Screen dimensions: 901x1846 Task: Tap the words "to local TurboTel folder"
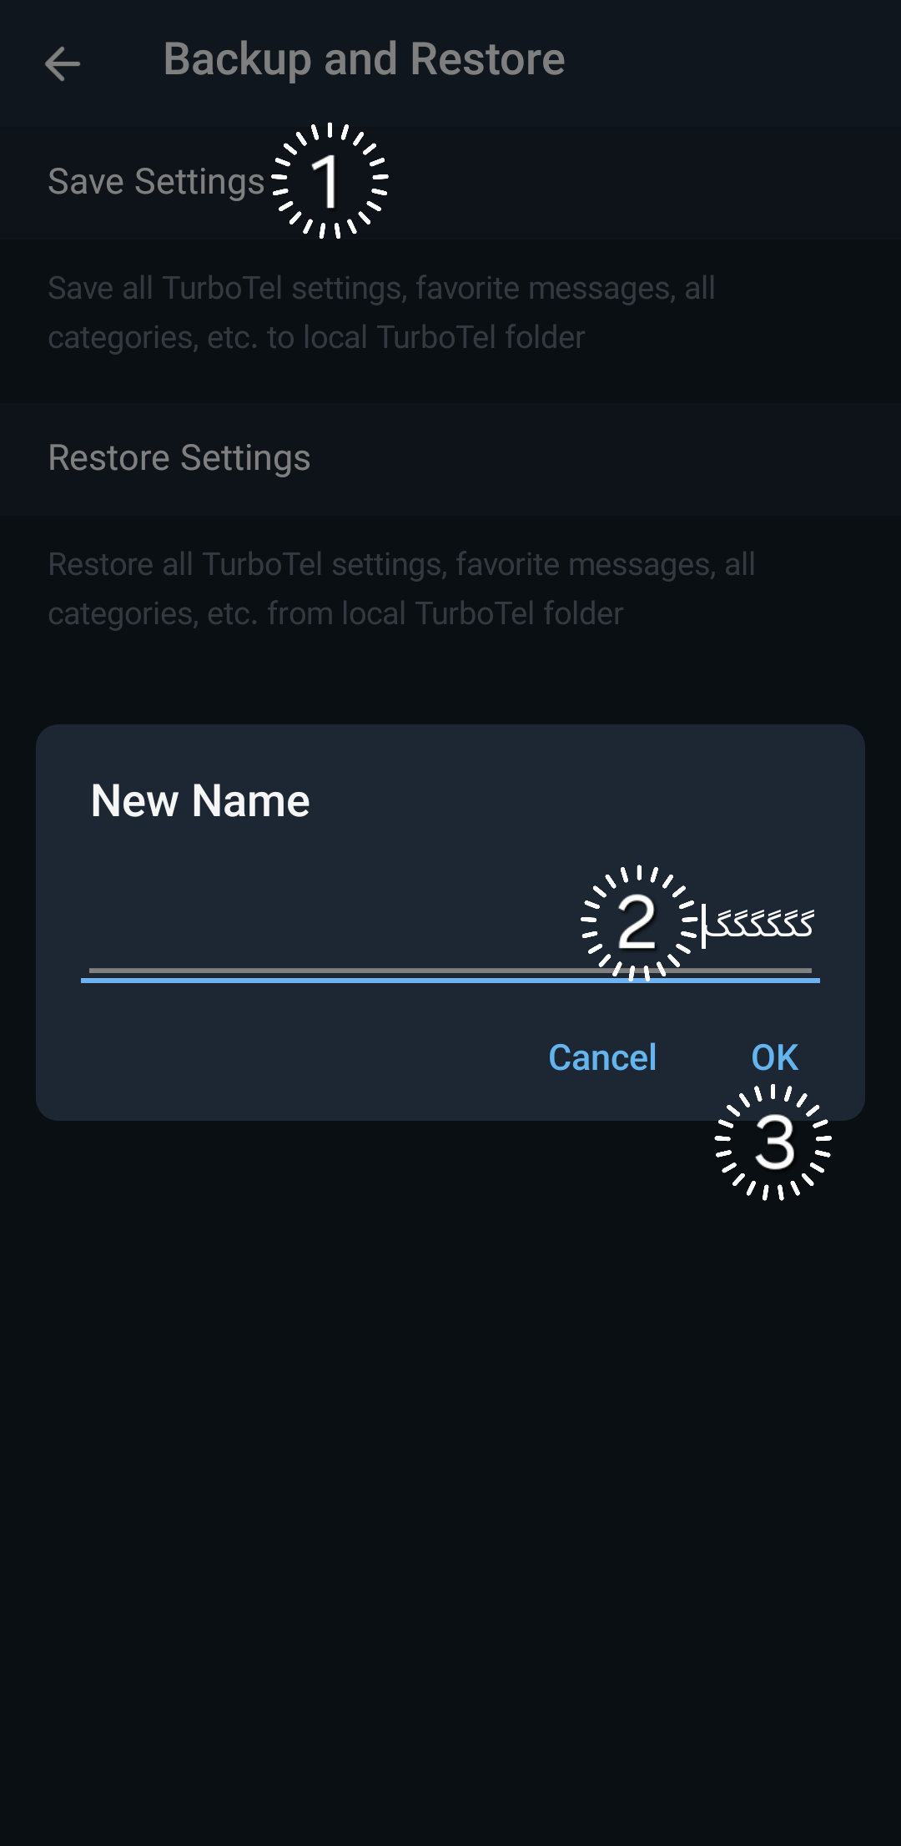pyautogui.click(x=426, y=338)
